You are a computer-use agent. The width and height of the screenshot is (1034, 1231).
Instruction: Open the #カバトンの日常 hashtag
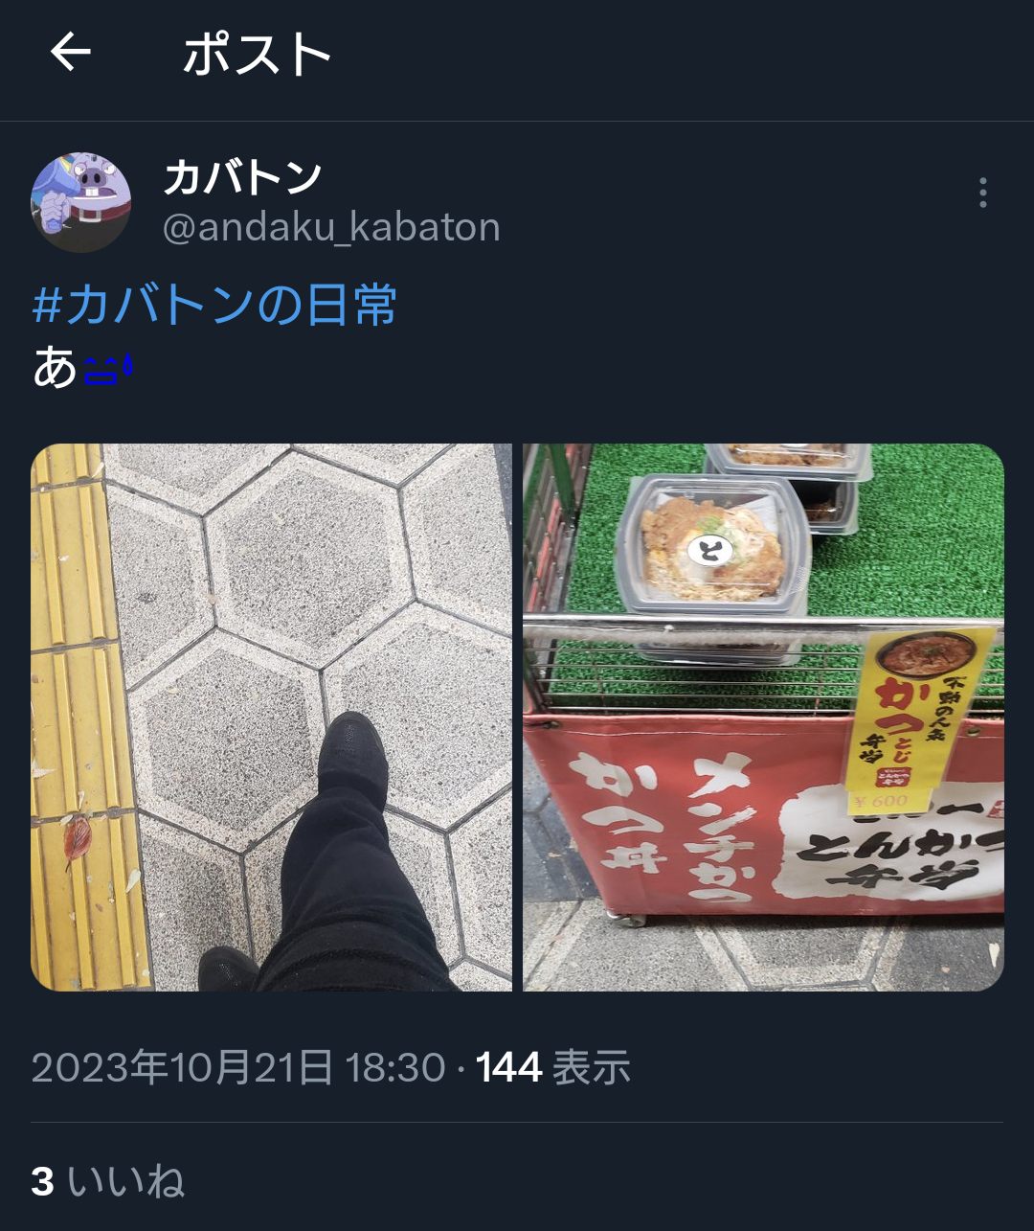click(x=214, y=305)
